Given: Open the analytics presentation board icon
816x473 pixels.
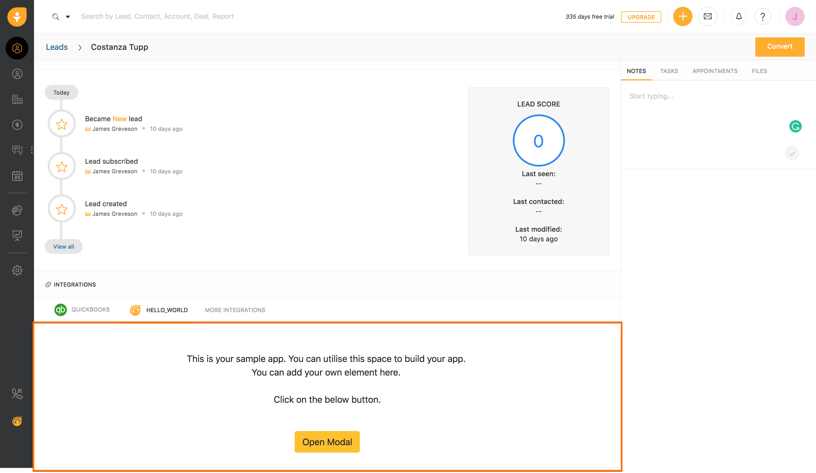Looking at the screenshot, I should click(17, 236).
